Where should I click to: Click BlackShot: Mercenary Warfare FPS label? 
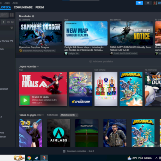pos(39,51)
